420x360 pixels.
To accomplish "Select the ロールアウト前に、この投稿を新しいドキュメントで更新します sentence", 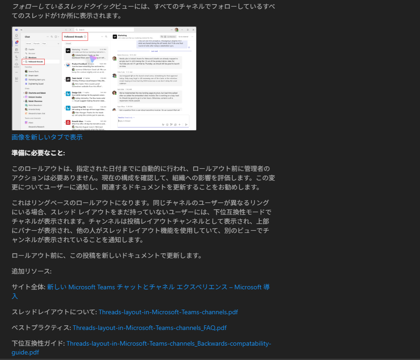I will pyautogui.click(x=107, y=256).
